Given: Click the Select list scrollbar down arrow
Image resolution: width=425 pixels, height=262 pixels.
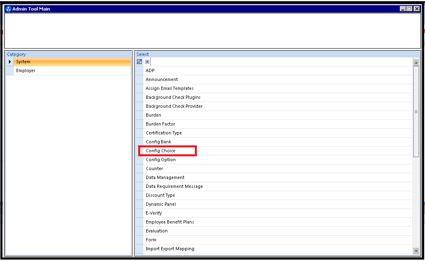Looking at the screenshot, I should pos(416,251).
